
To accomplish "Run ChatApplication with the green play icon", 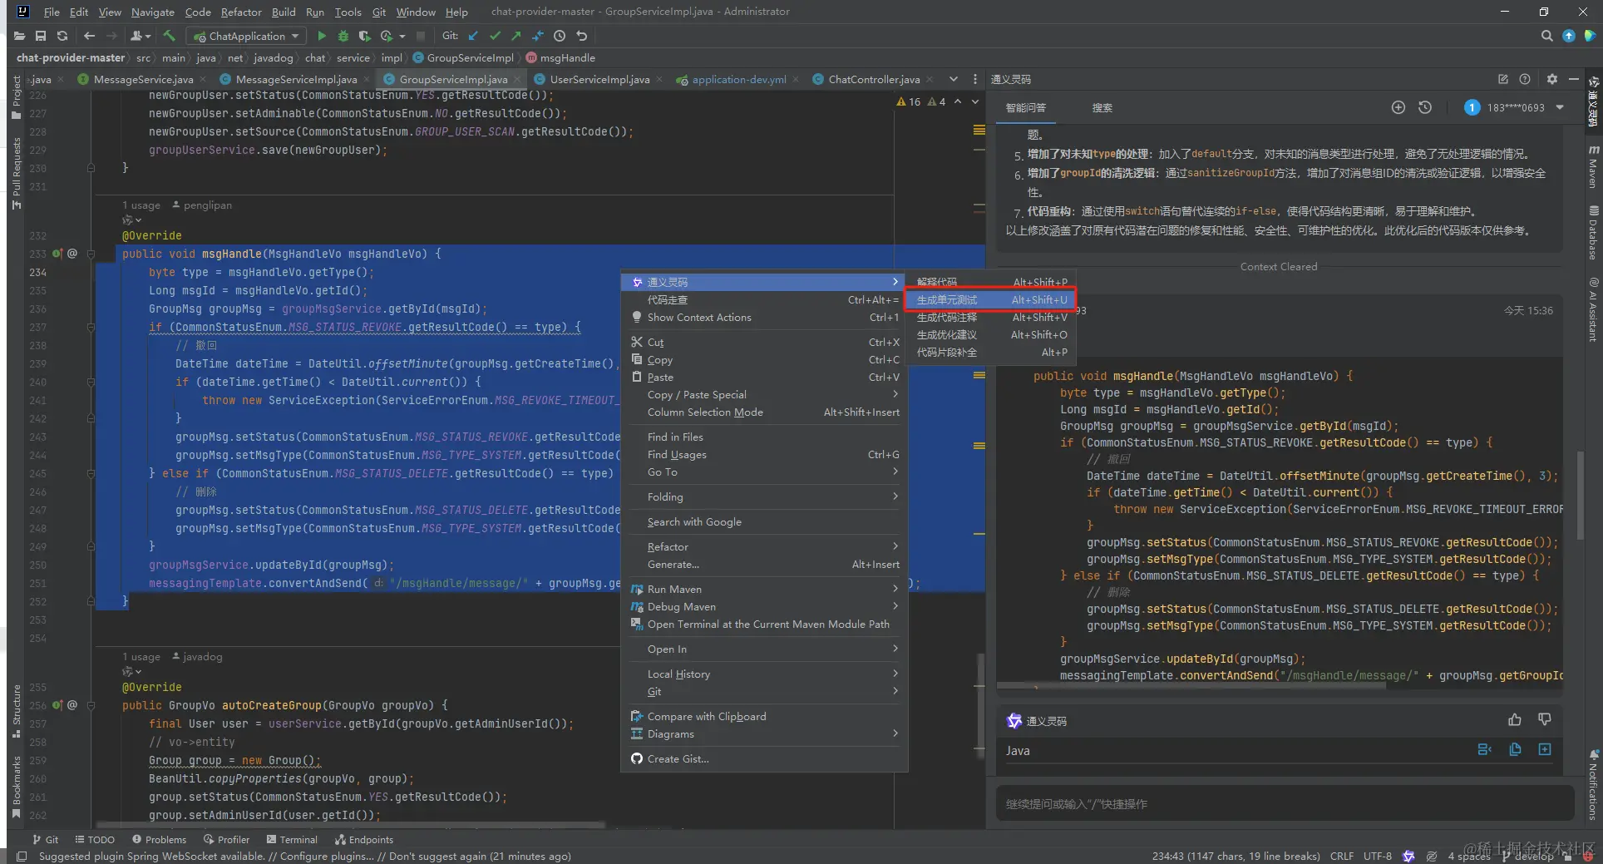I will click(322, 36).
